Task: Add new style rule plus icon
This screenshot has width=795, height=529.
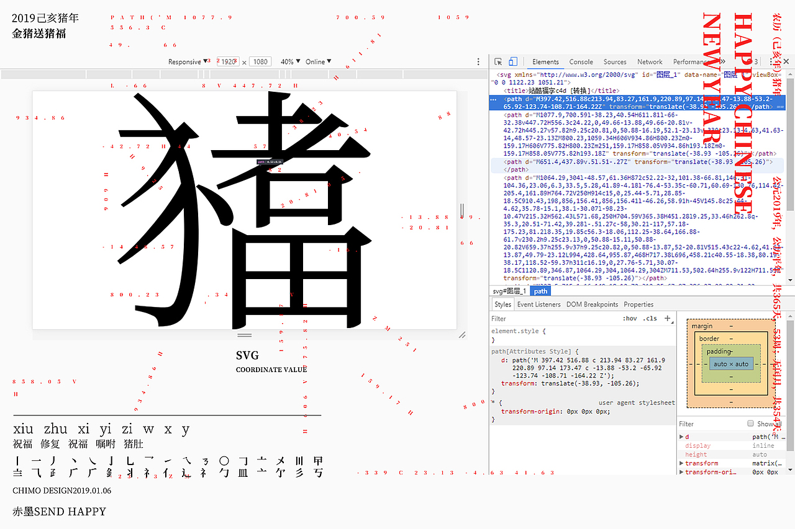Action: click(668, 318)
